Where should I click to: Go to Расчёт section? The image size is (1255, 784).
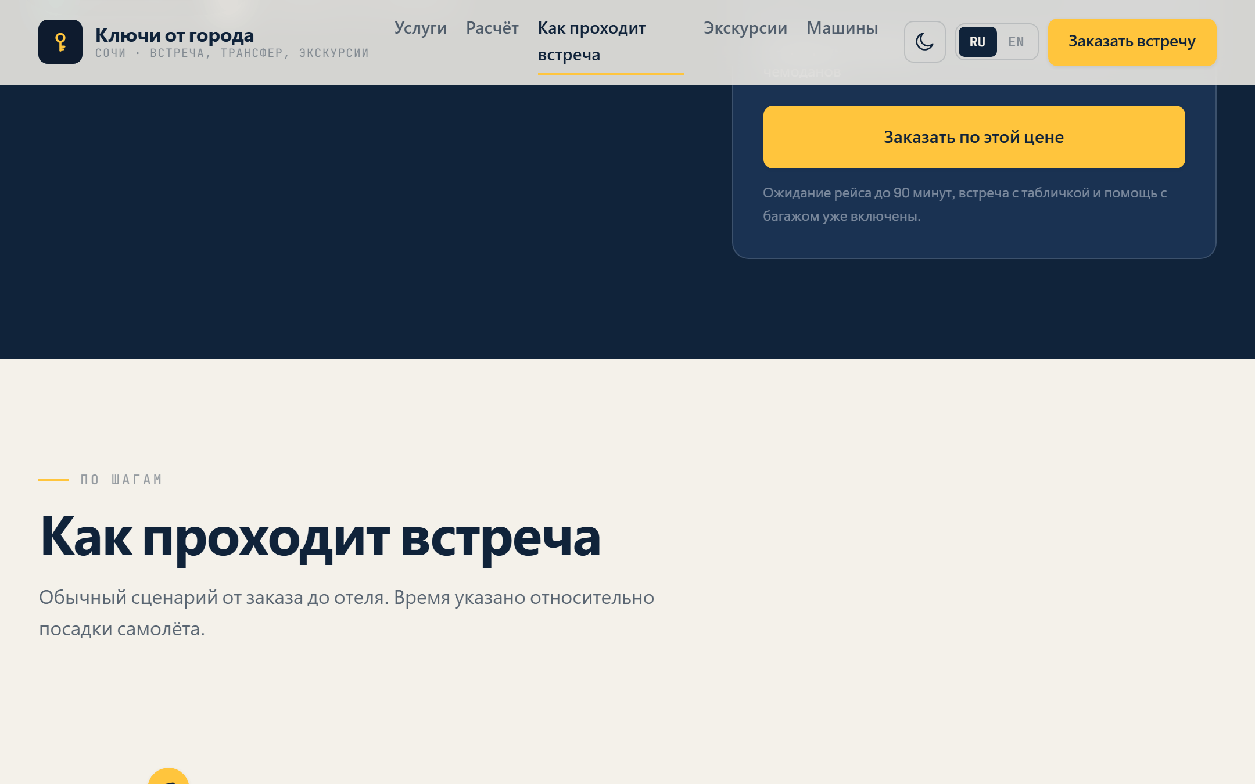coord(492,28)
